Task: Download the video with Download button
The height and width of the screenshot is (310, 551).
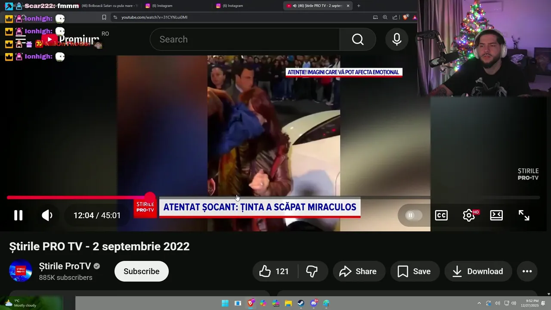Action: [478, 271]
